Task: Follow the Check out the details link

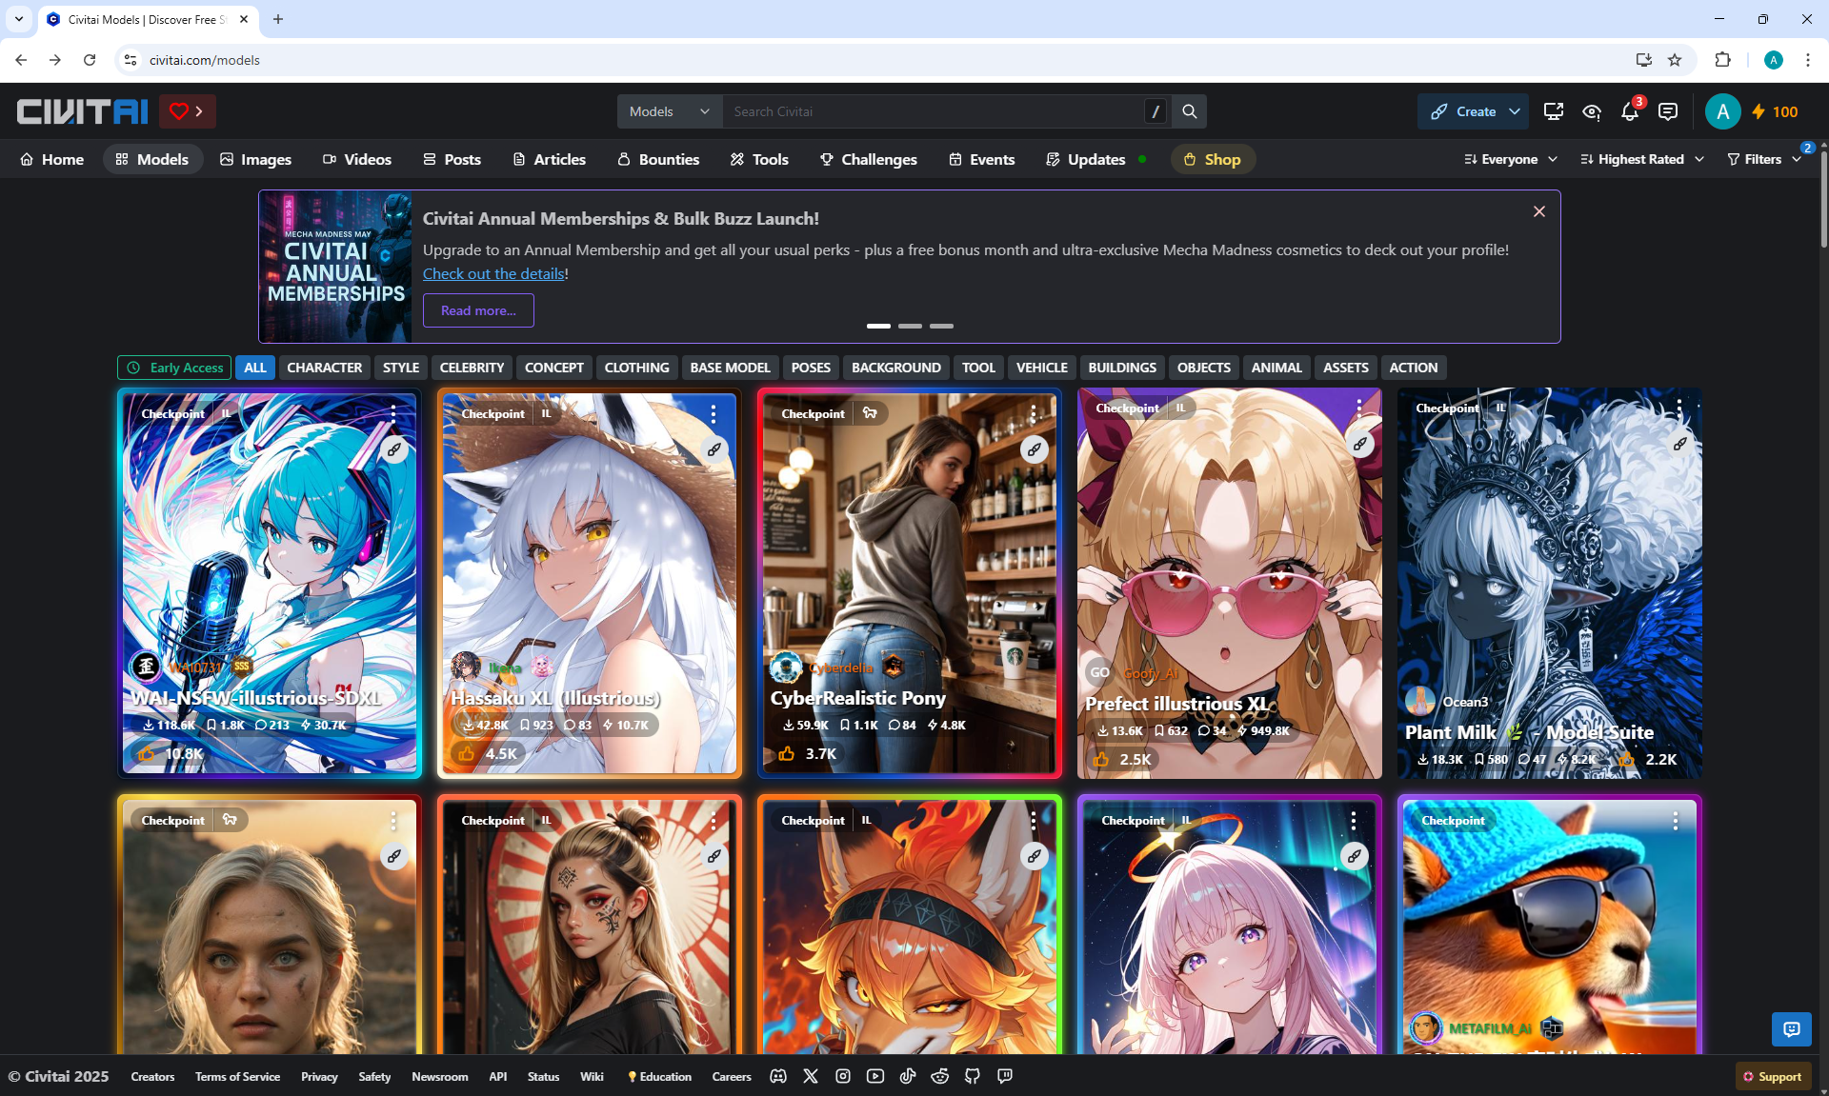Action: tap(493, 273)
